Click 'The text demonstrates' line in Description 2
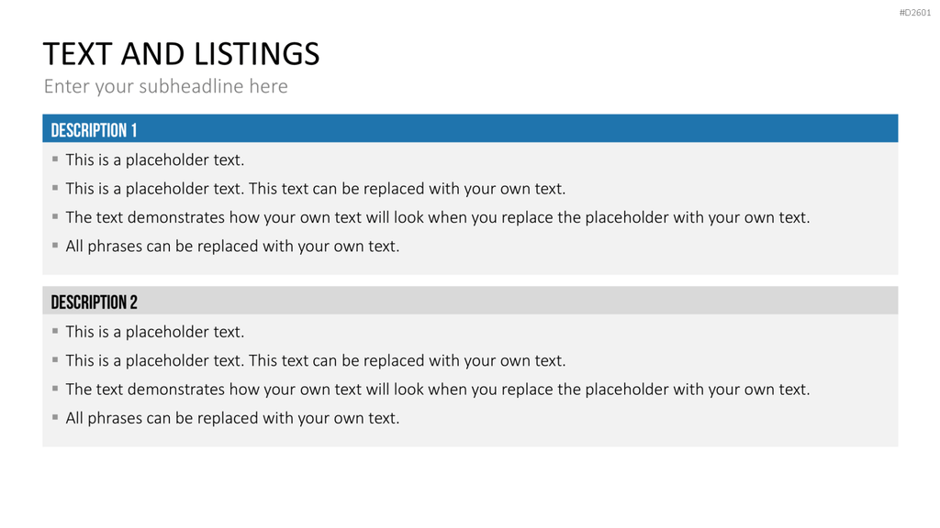The width and height of the screenshot is (940, 528). (438, 389)
